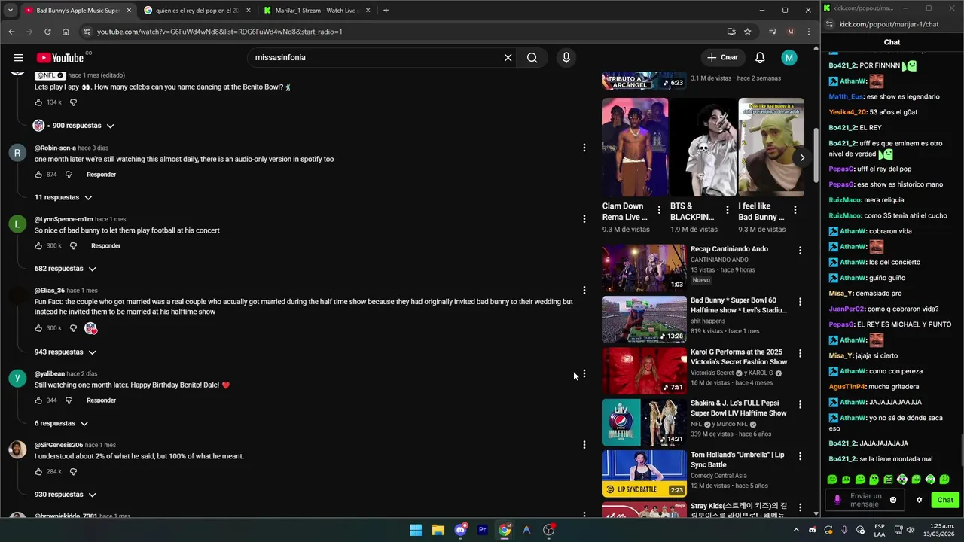964x542 pixels.
Task: Open the Tom Holland Umbrella Lip Sync thumbnail
Action: click(x=645, y=473)
